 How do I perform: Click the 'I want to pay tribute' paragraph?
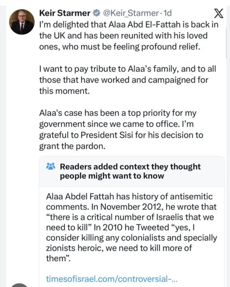click(127, 80)
